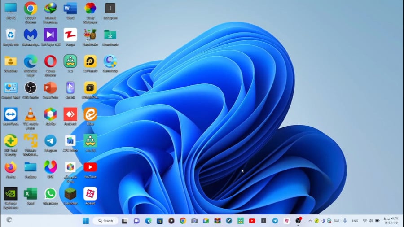Click the taskbar Search box
Viewport: 404px width, 227px height.
click(105, 221)
